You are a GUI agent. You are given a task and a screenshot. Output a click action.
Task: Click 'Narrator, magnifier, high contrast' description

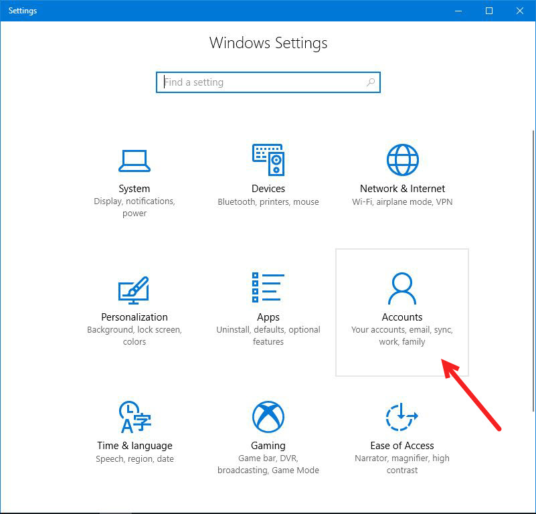point(402,464)
